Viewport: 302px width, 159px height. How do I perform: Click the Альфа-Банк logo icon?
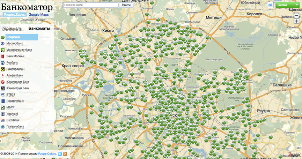click(x=3, y=75)
